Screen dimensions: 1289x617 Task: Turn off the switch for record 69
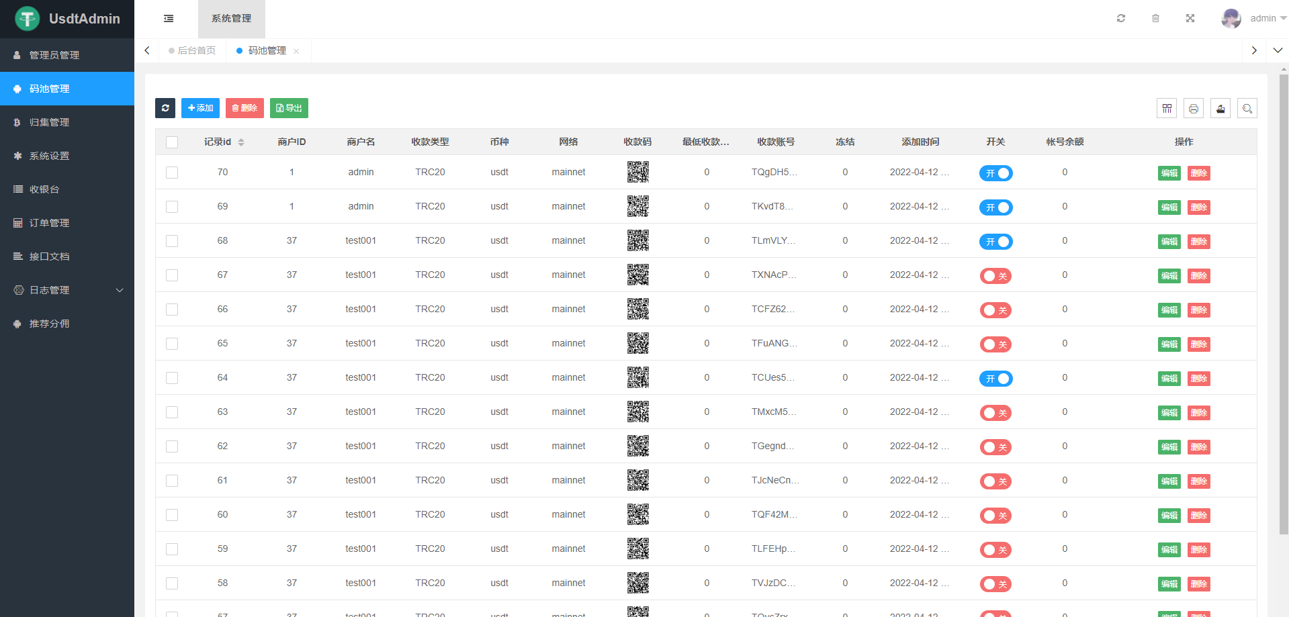(x=995, y=207)
